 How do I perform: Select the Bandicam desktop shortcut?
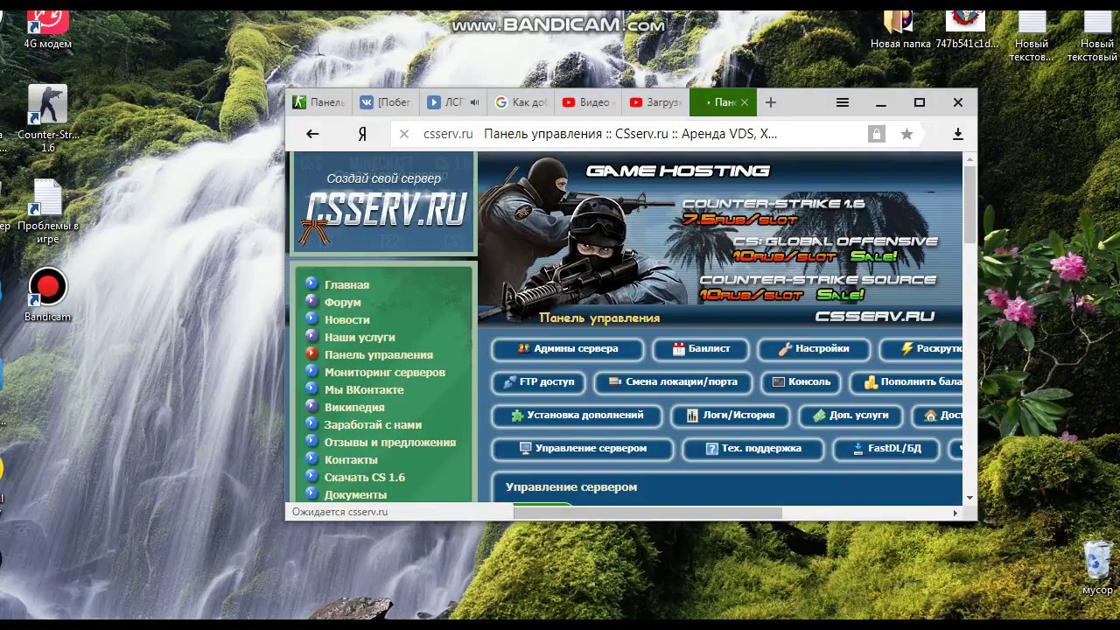pyautogui.click(x=47, y=295)
